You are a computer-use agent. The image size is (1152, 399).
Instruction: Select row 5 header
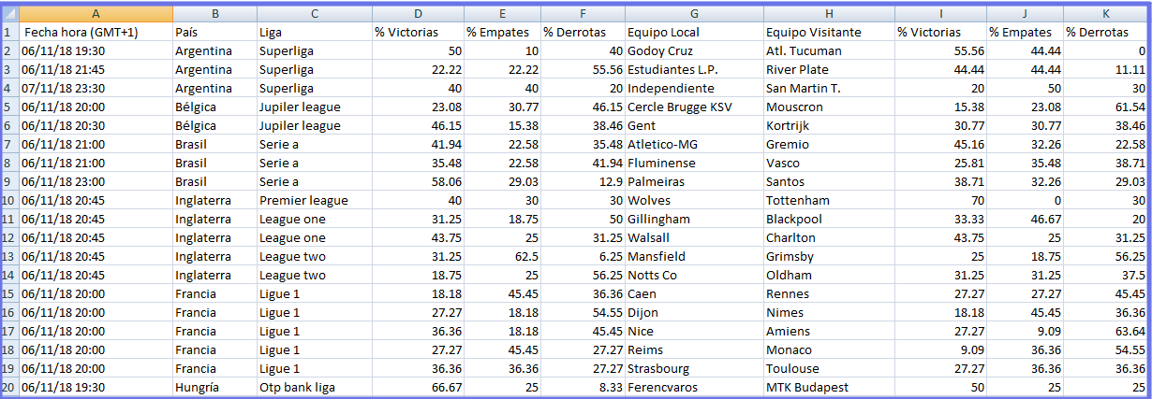pos(11,107)
